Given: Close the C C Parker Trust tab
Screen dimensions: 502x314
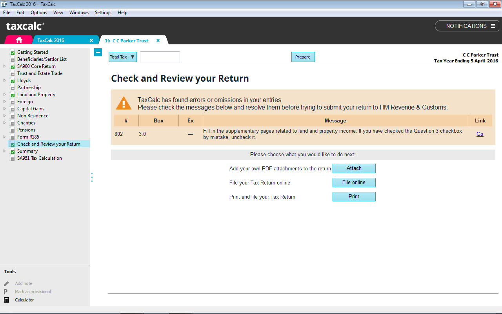Looking at the screenshot, I should tap(158, 40).
